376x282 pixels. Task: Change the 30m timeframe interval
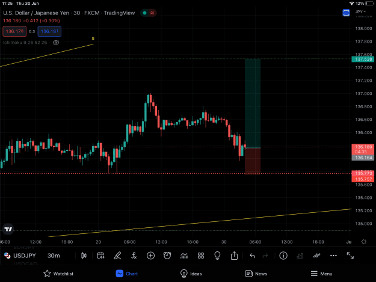(54, 256)
